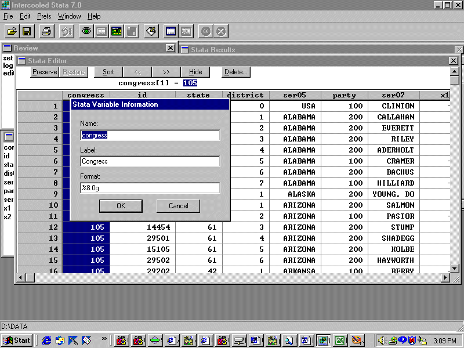Click the Hide button in editor

195,72
